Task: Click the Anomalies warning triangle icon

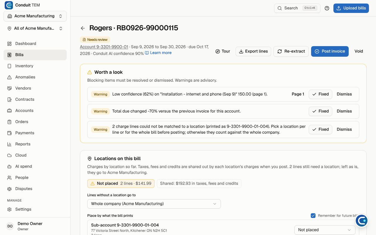Action: 9,77
